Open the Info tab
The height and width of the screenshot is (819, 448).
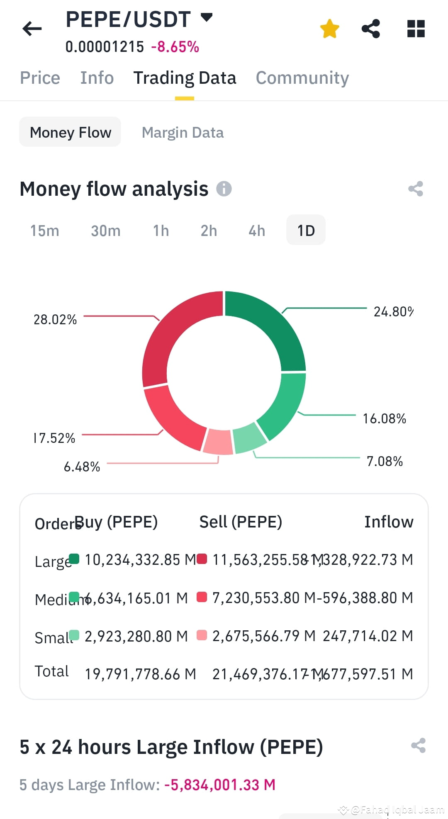click(97, 78)
